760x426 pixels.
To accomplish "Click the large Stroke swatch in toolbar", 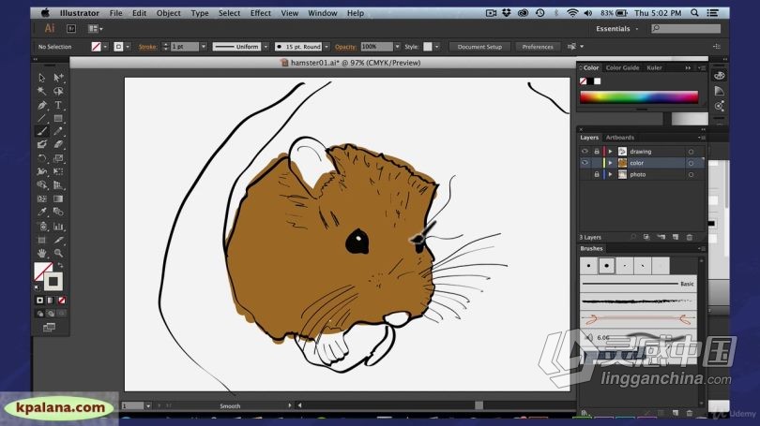I will [53, 281].
